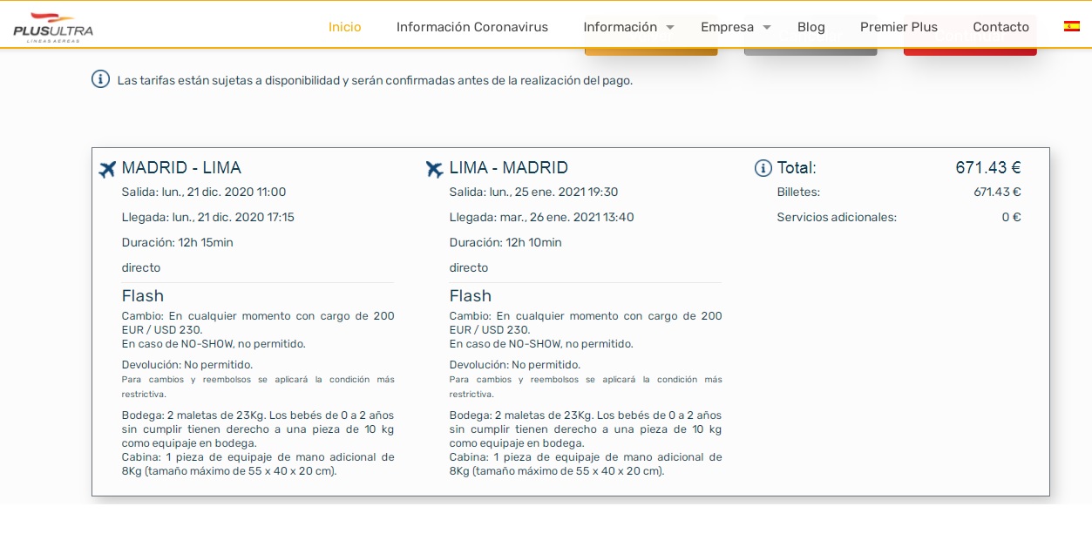This screenshot has height=547, width=1092.
Task: Open the Empresa menu label
Action: click(728, 27)
